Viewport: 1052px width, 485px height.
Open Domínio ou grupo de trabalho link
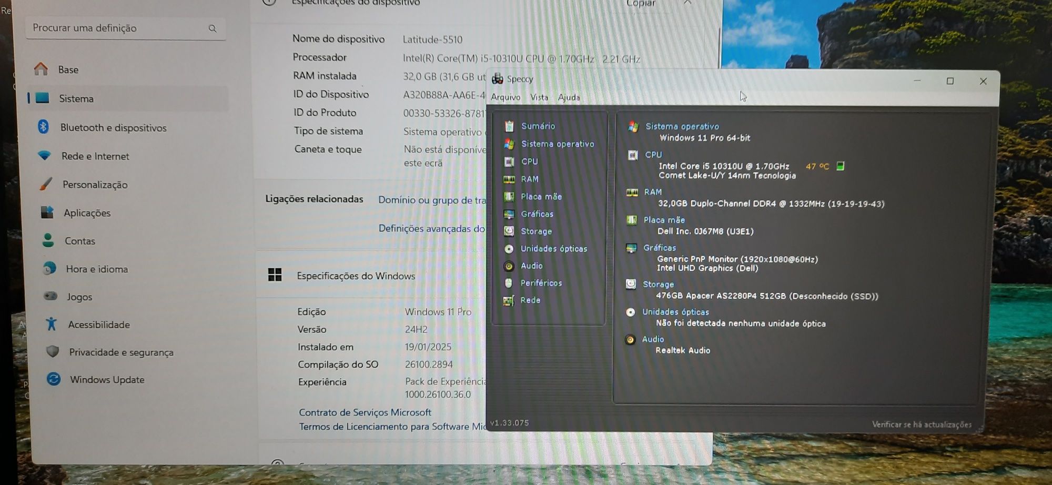[x=432, y=200]
